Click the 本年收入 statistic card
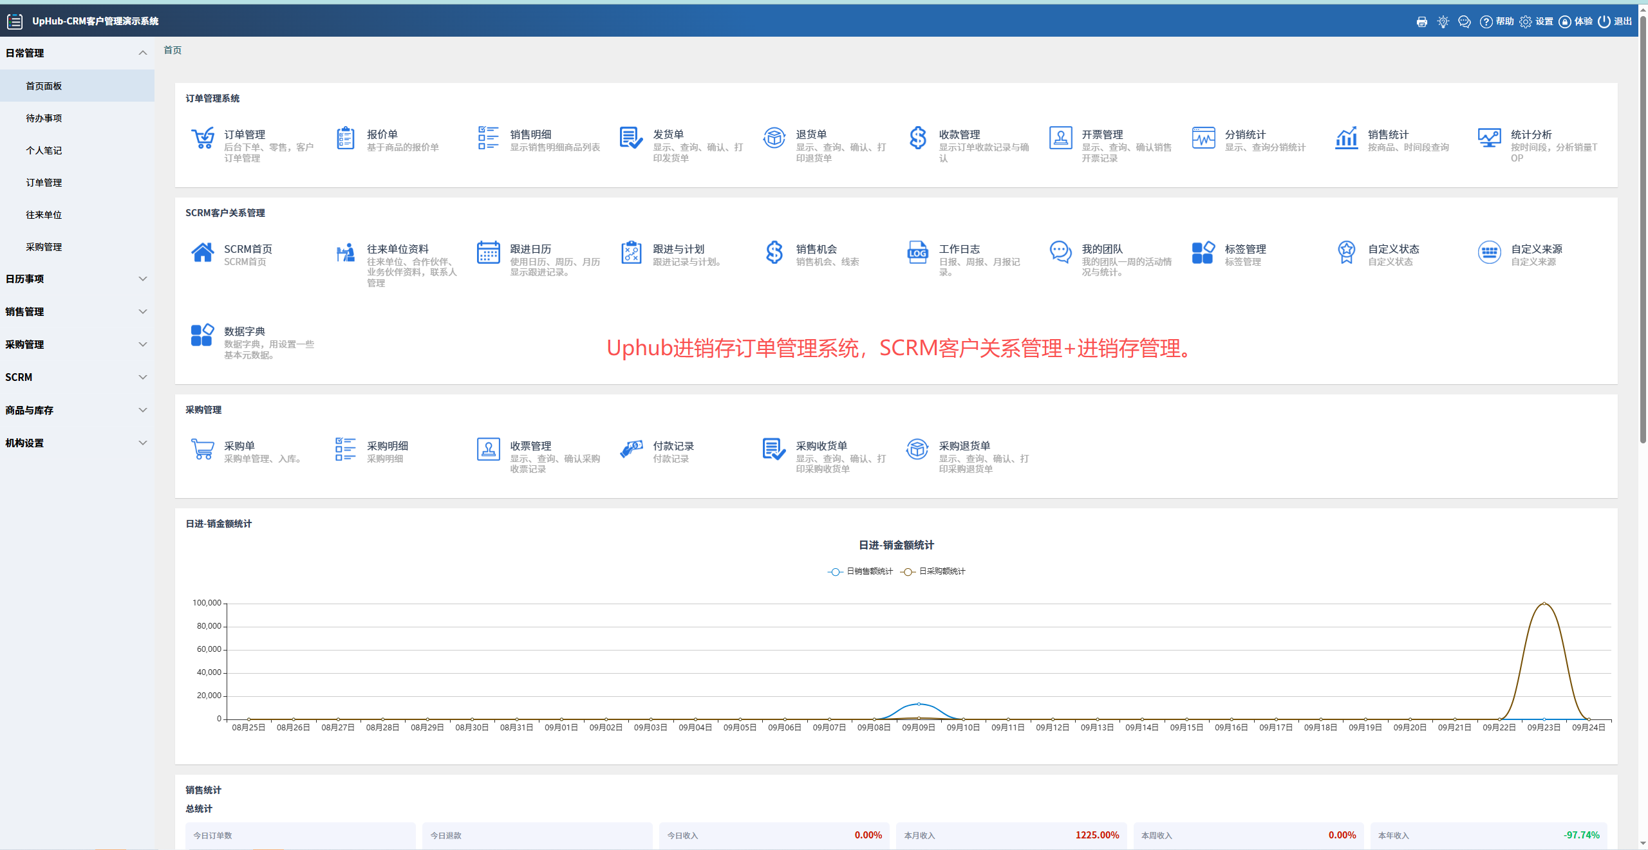 [1489, 835]
